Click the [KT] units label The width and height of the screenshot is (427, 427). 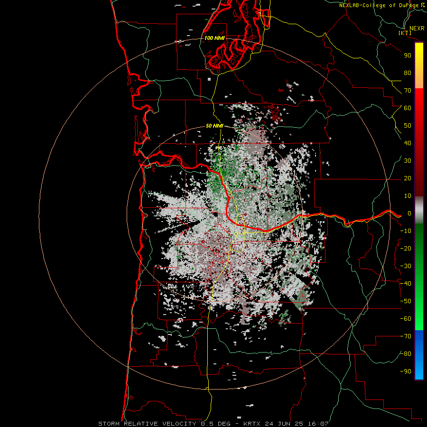tap(405, 33)
